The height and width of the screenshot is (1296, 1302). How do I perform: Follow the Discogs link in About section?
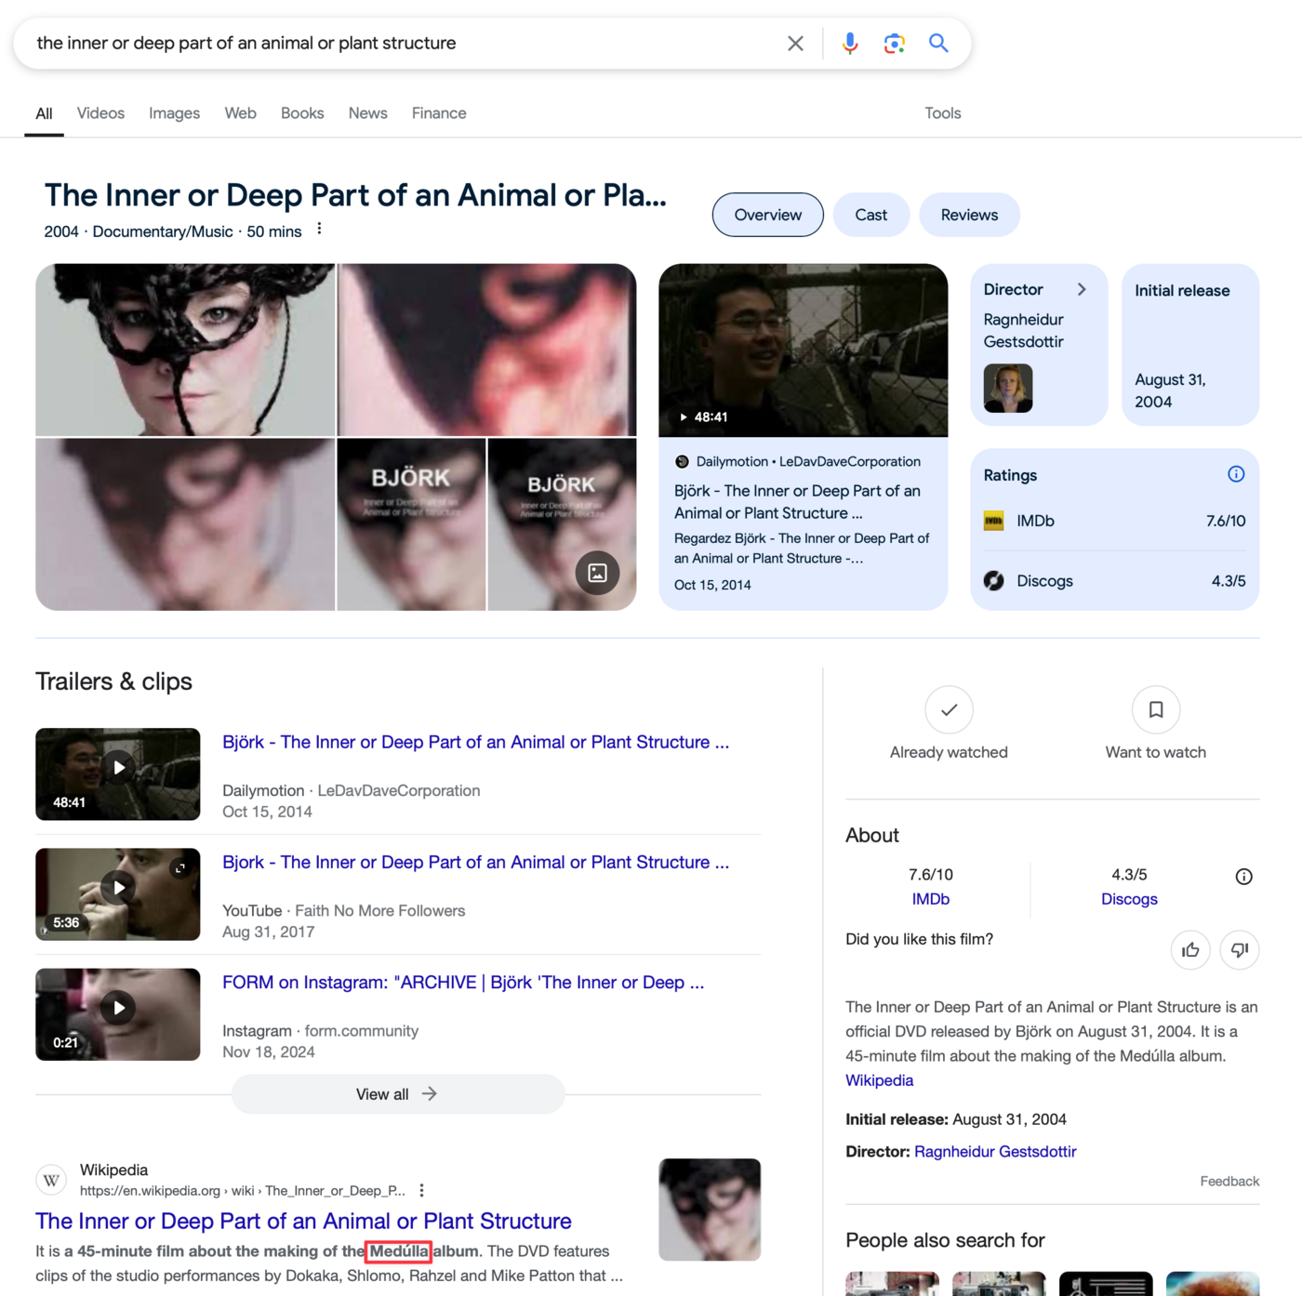pyautogui.click(x=1129, y=899)
